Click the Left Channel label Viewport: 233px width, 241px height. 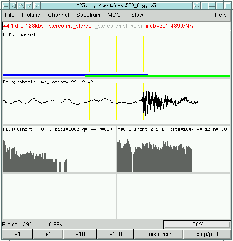(19, 35)
